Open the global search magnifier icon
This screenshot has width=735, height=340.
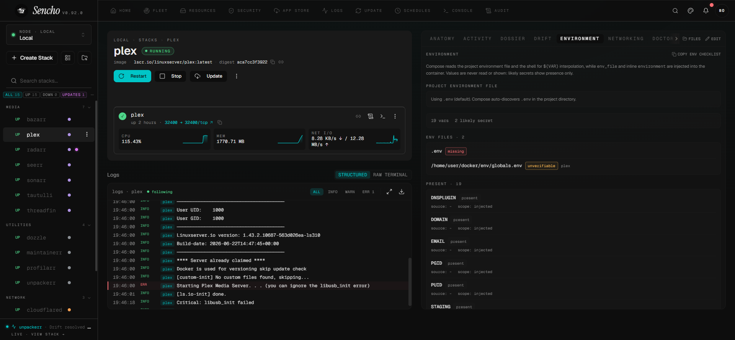pos(675,11)
